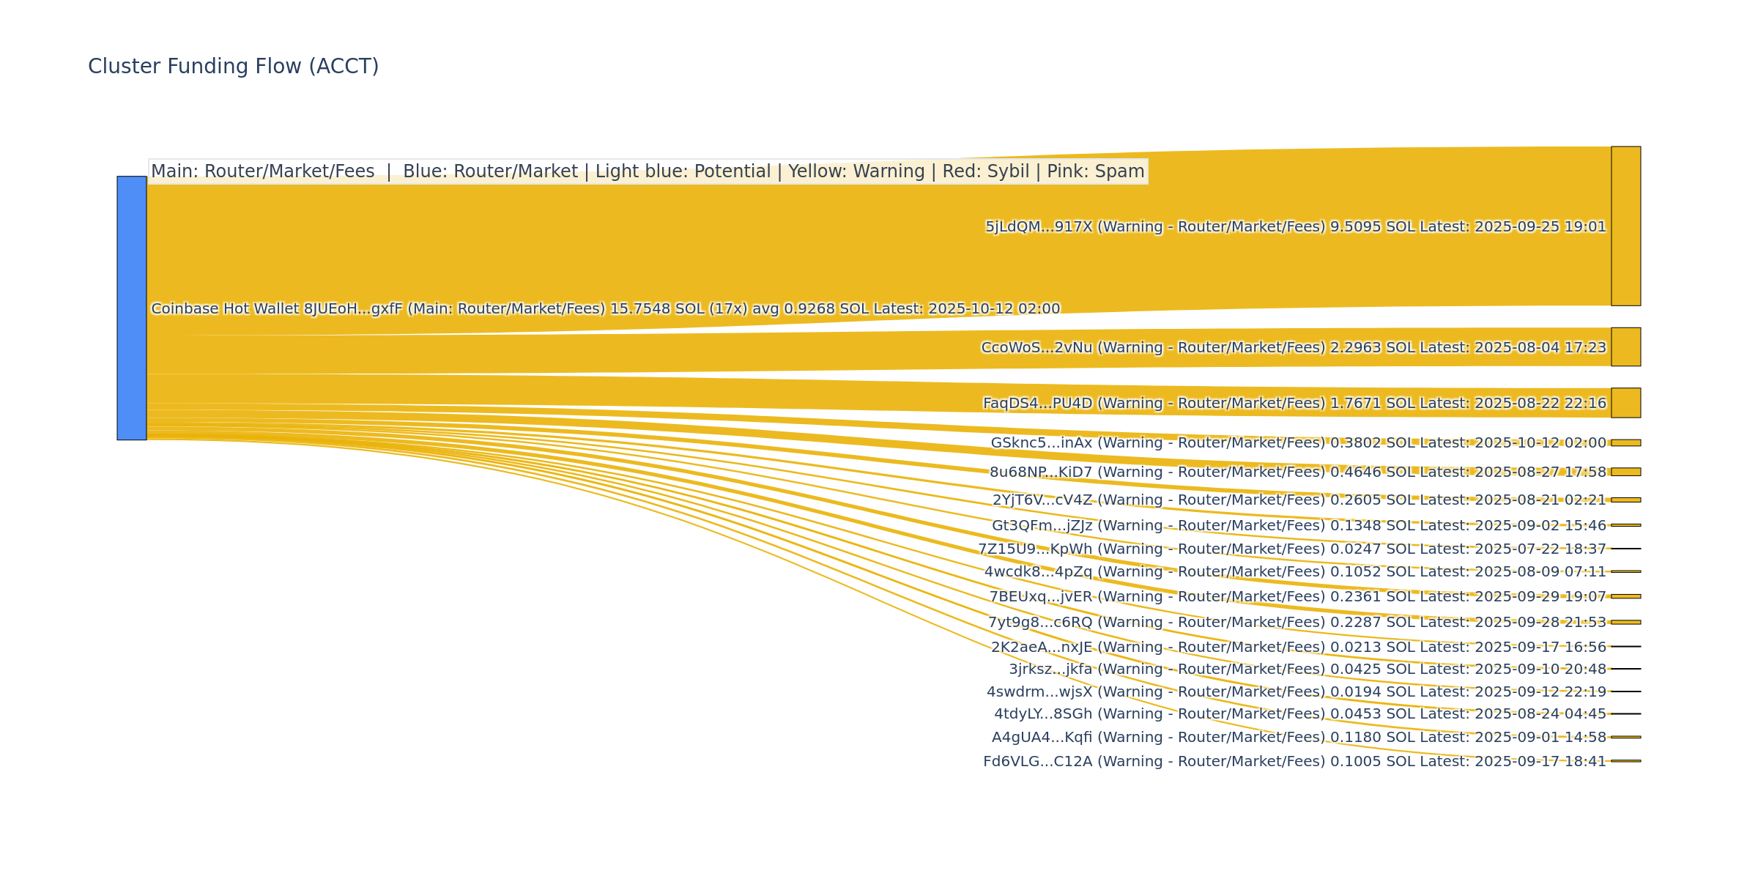Click the CcoWoS...2vNu yellow node rectangle
1758x879 pixels.
click(1625, 346)
